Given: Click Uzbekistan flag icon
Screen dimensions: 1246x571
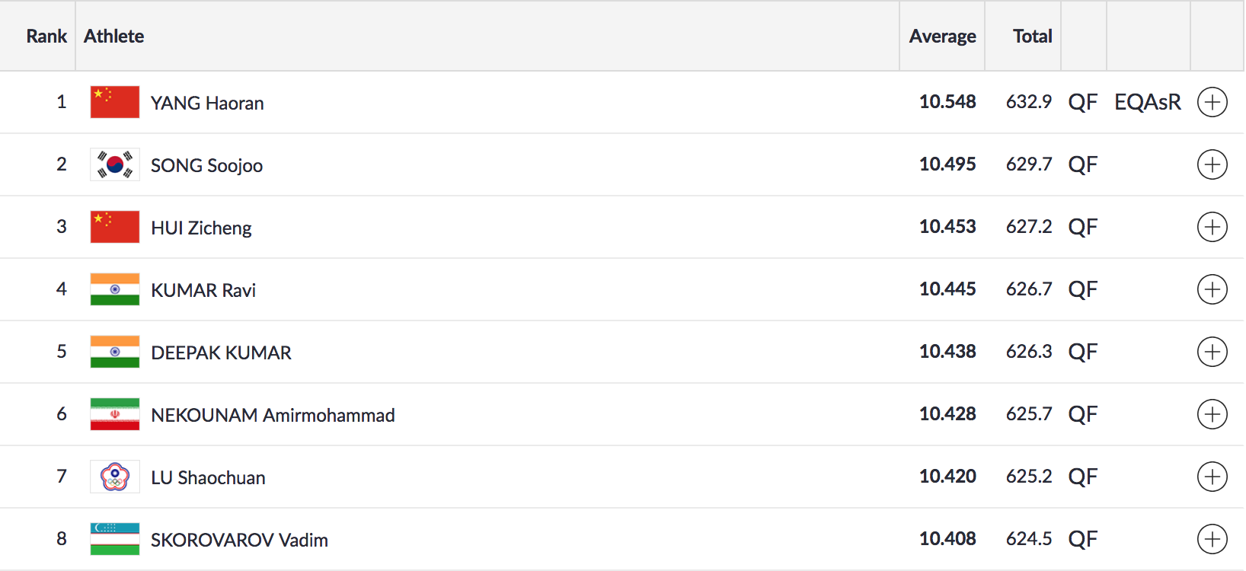Looking at the screenshot, I should coord(114,539).
